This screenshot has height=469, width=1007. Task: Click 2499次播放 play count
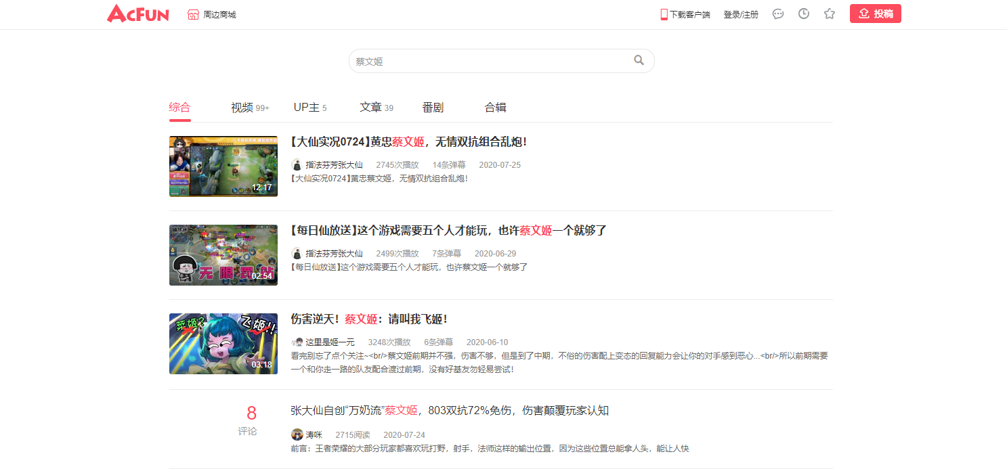[x=398, y=254]
